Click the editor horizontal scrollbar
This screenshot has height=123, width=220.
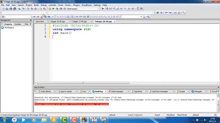coord(83,83)
